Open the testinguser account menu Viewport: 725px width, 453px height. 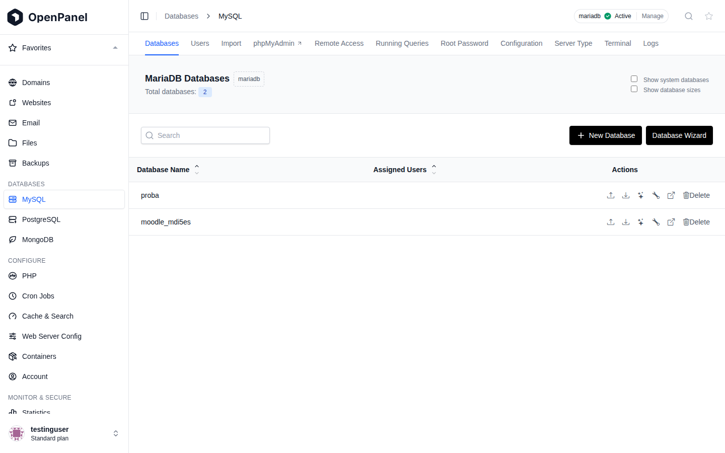click(x=64, y=433)
